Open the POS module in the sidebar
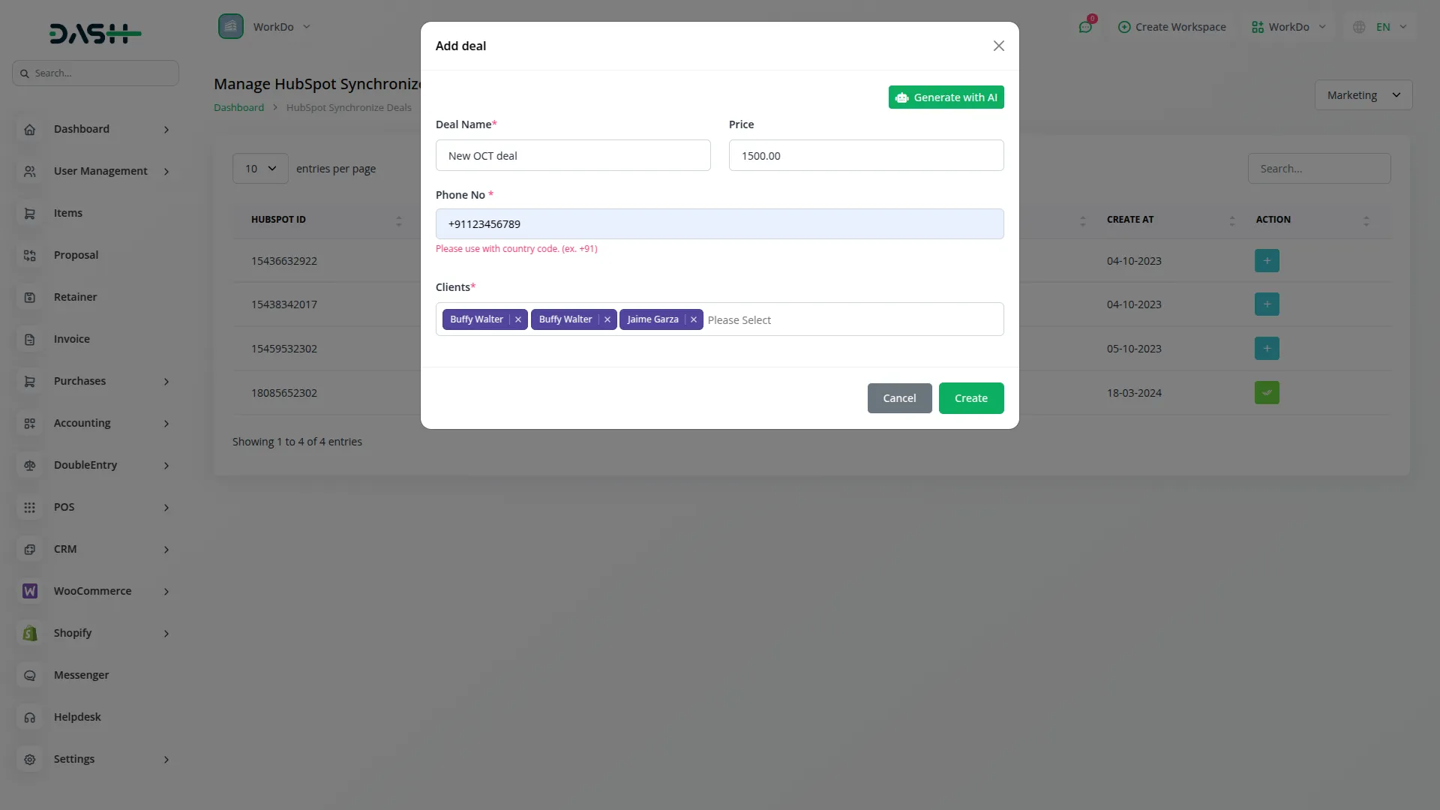1440x810 pixels. (64, 506)
